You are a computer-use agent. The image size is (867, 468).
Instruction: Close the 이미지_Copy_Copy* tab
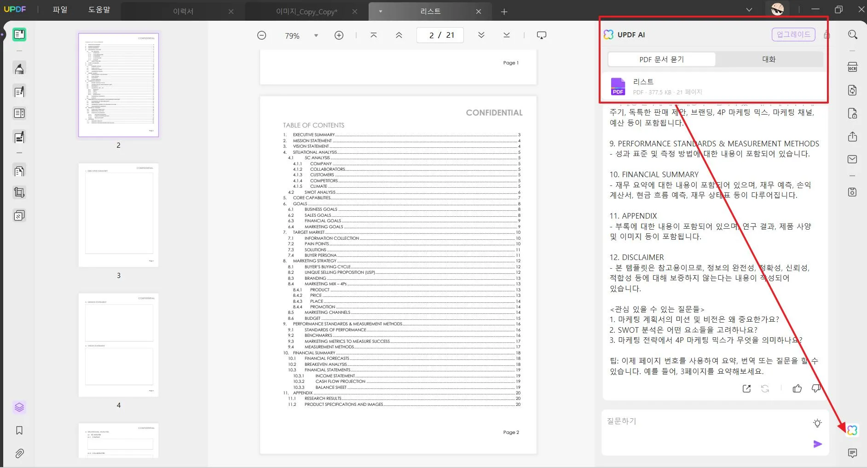click(x=355, y=12)
